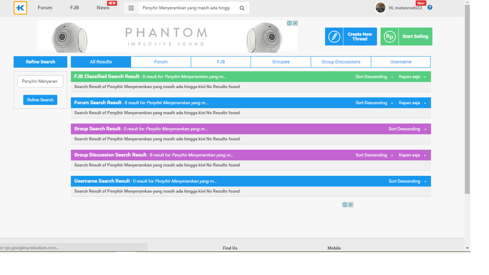Open Sort Descending in Username Search Result
The width and height of the screenshot is (489, 275).
407,181
